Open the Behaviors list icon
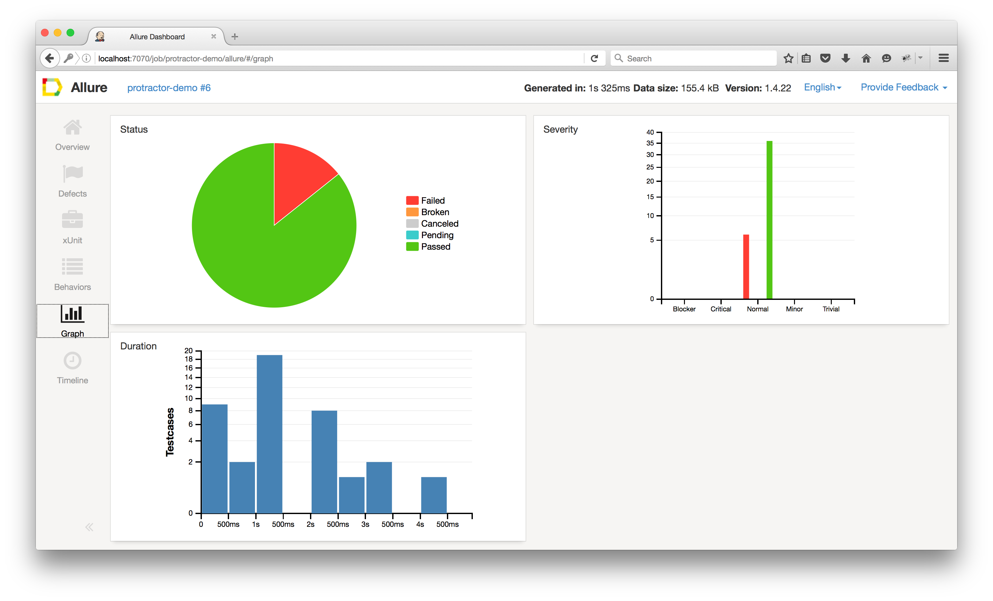Screen dimensions: 993x601 pyautogui.click(x=73, y=267)
